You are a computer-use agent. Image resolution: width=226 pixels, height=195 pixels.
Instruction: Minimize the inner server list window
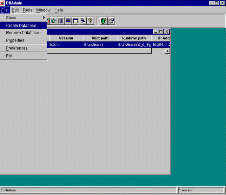156,31
